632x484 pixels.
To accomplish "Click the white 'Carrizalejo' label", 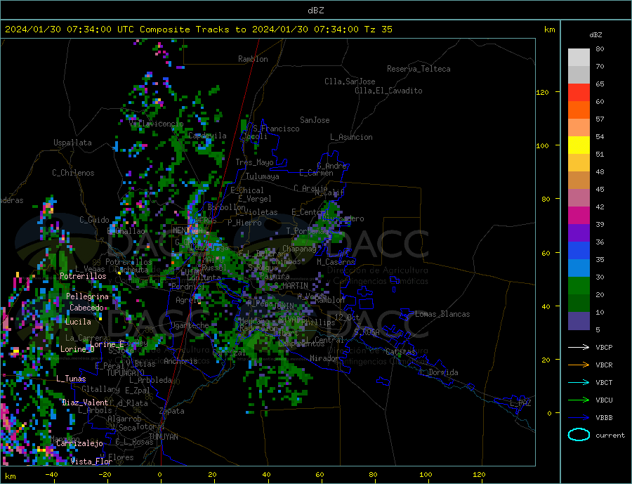I will click(x=79, y=444).
